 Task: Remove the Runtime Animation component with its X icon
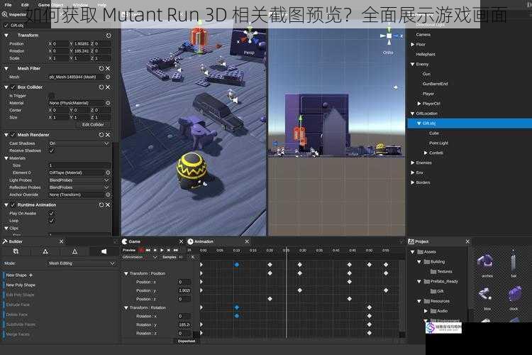pyautogui.click(x=108, y=205)
